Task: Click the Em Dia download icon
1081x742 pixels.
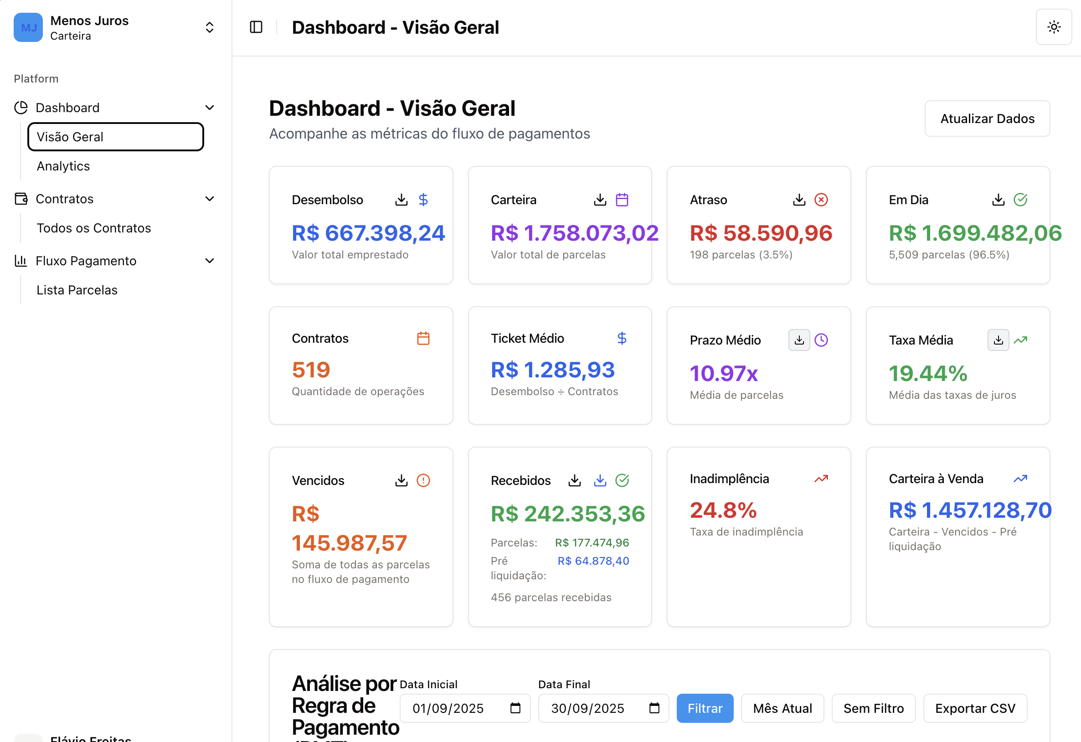Action: pyautogui.click(x=998, y=200)
